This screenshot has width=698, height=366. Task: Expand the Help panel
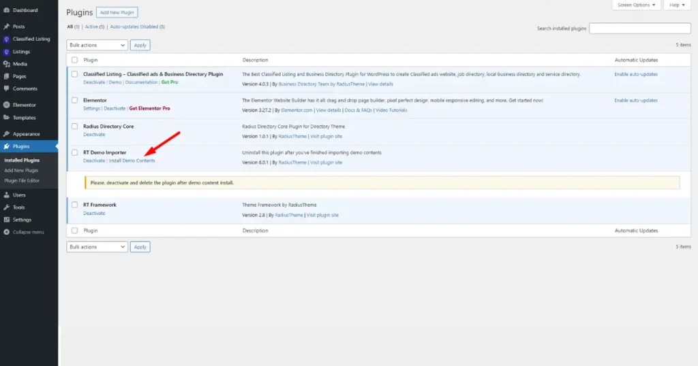coord(677,5)
